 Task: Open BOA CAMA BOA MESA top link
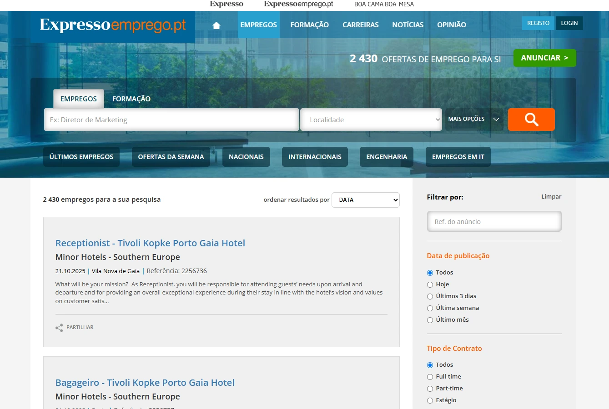pos(384,4)
